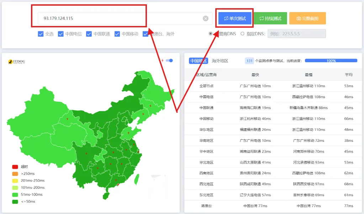Toggle the 全选 checkbox
Viewport: 364px width, 214px height.
[41, 34]
